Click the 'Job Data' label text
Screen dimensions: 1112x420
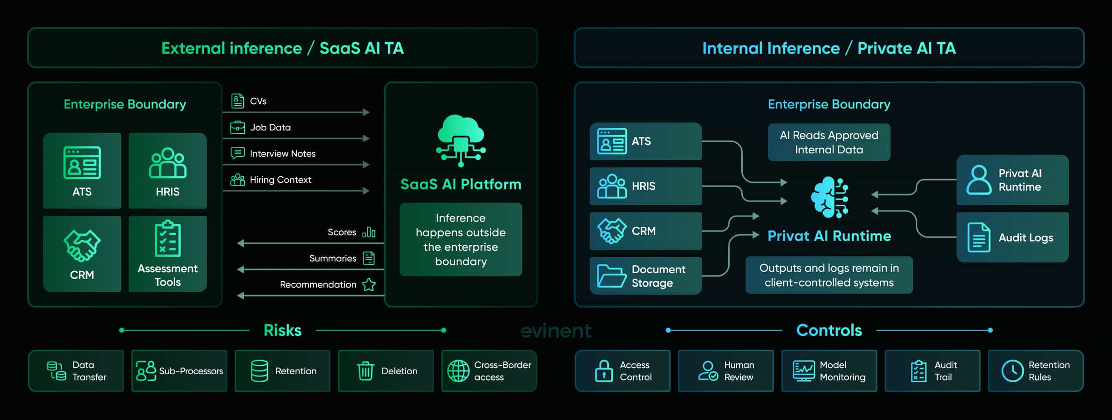pos(271,127)
